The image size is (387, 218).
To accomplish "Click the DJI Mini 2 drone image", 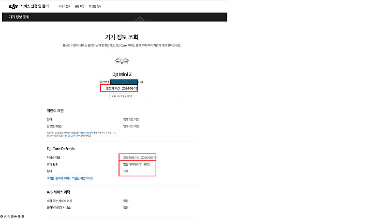I will [122, 60].
